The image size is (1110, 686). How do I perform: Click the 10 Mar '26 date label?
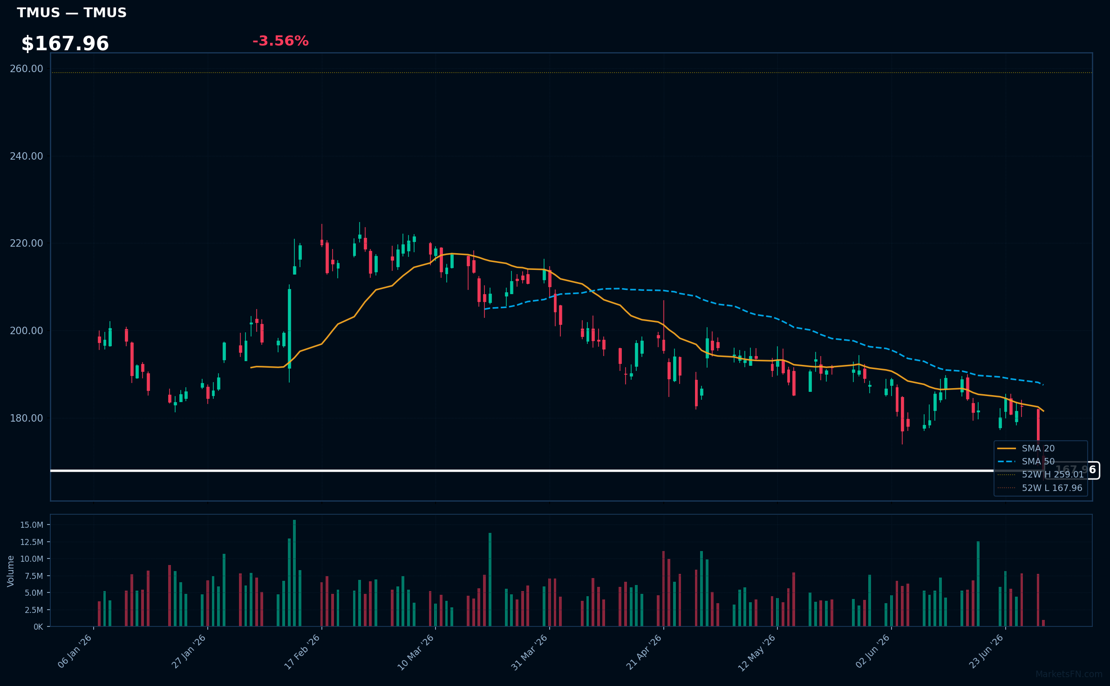point(416,652)
